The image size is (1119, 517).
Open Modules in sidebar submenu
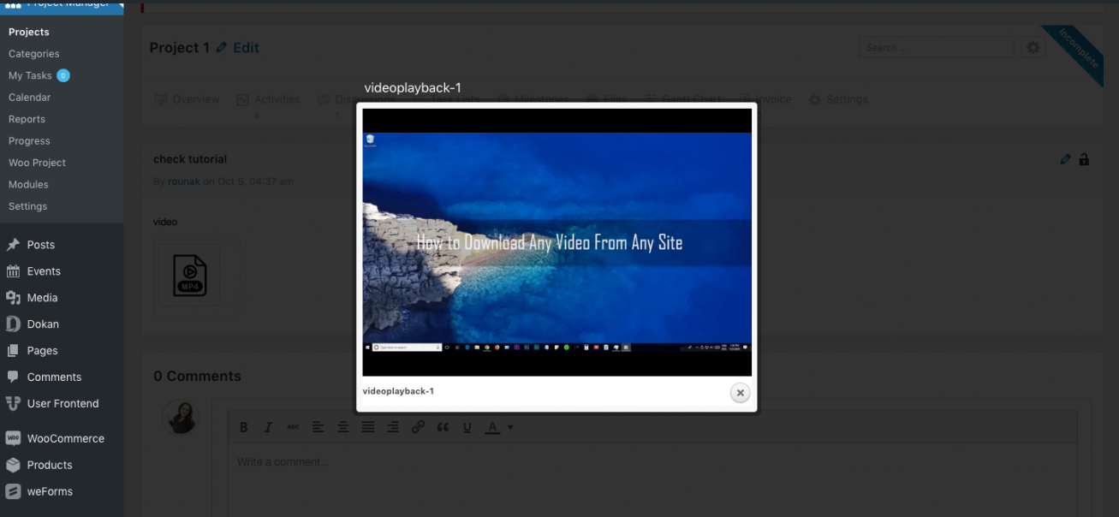click(x=28, y=185)
